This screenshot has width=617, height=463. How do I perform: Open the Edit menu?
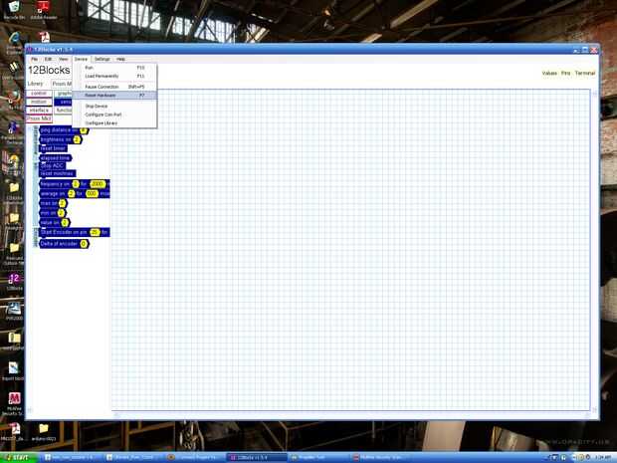click(48, 59)
